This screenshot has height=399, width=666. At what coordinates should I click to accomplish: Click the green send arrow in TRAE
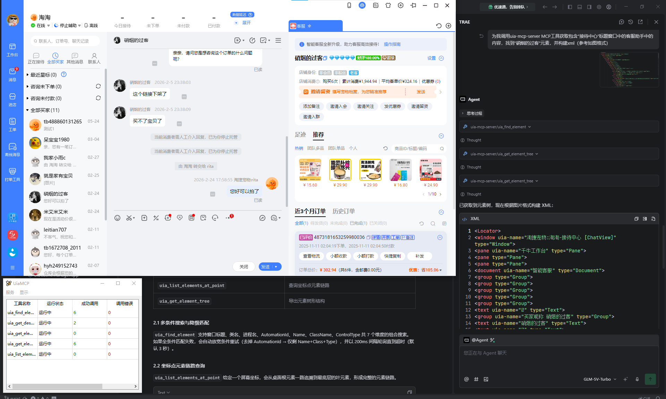pyautogui.click(x=650, y=379)
